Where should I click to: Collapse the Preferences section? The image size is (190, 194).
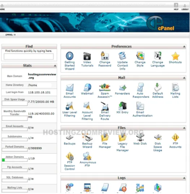coord(184,47)
